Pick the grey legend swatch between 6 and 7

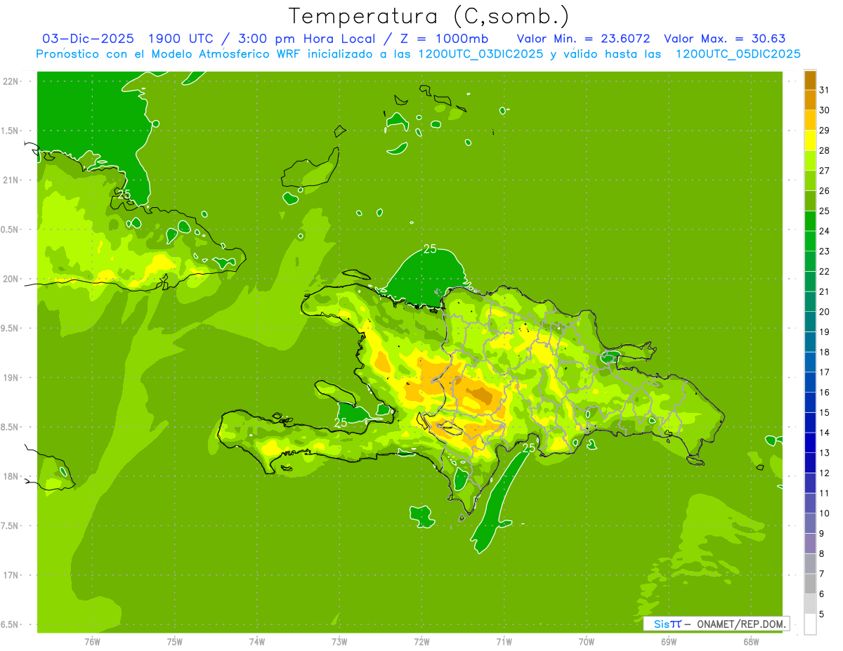tap(810, 584)
